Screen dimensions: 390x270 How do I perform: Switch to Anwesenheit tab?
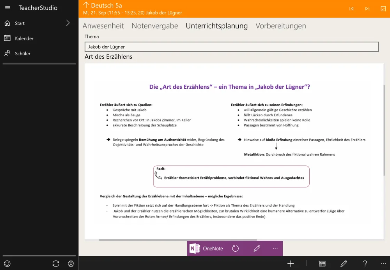tap(103, 26)
